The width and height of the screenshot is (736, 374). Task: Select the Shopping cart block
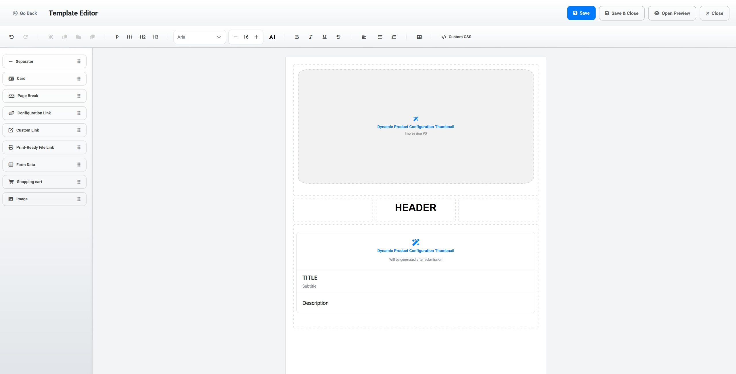tap(44, 182)
